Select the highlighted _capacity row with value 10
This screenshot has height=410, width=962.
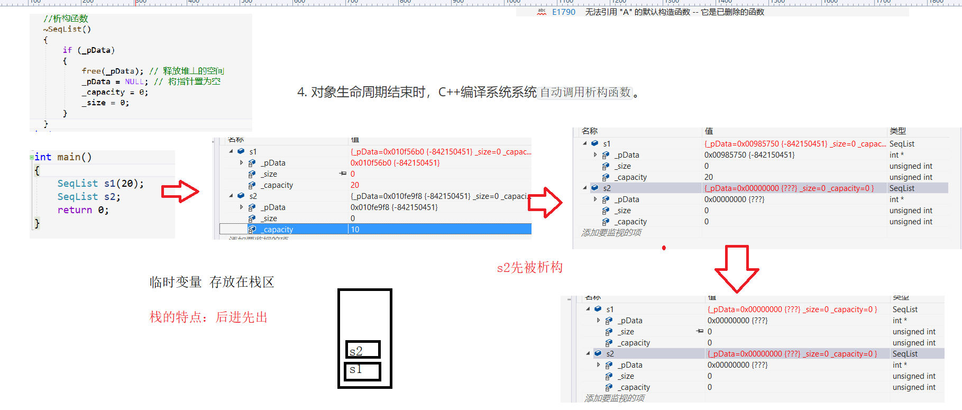pyautogui.click(x=375, y=230)
